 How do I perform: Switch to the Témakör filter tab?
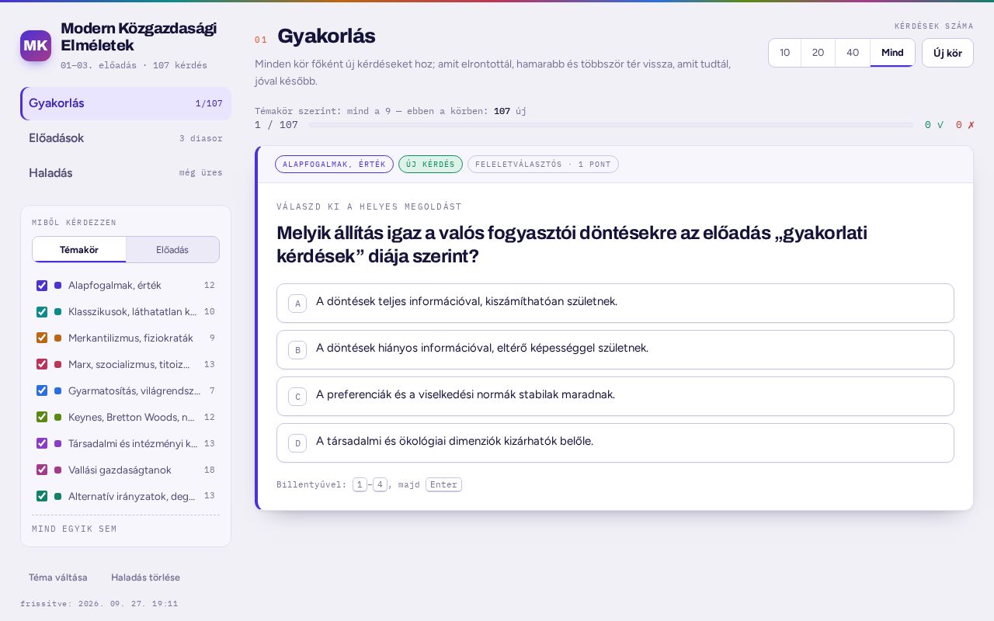pyautogui.click(x=79, y=250)
